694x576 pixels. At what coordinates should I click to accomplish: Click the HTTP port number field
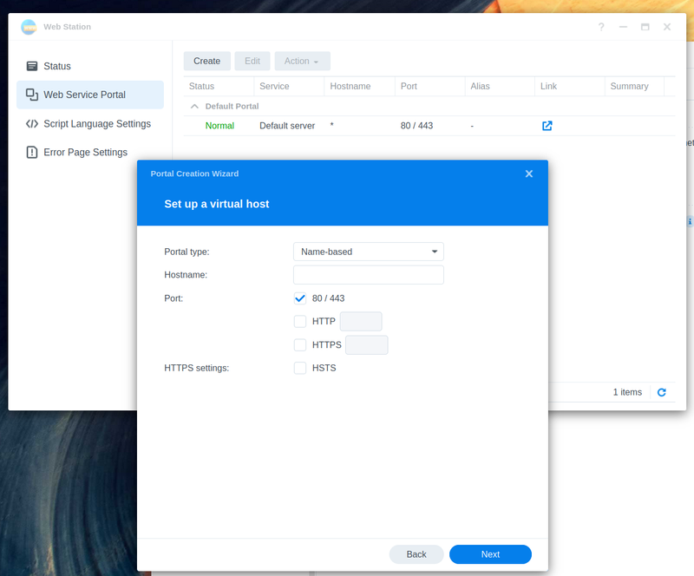[x=361, y=322]
